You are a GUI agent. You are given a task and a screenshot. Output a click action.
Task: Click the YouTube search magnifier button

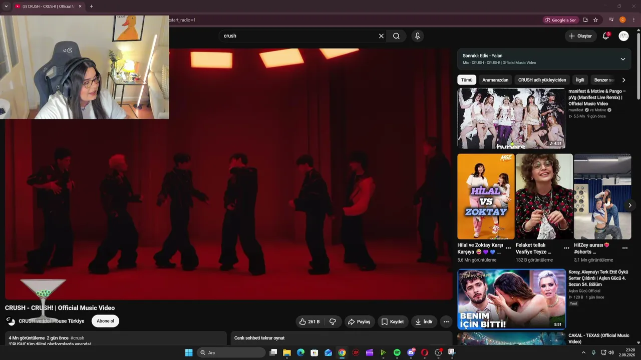(x=396, y=36)
